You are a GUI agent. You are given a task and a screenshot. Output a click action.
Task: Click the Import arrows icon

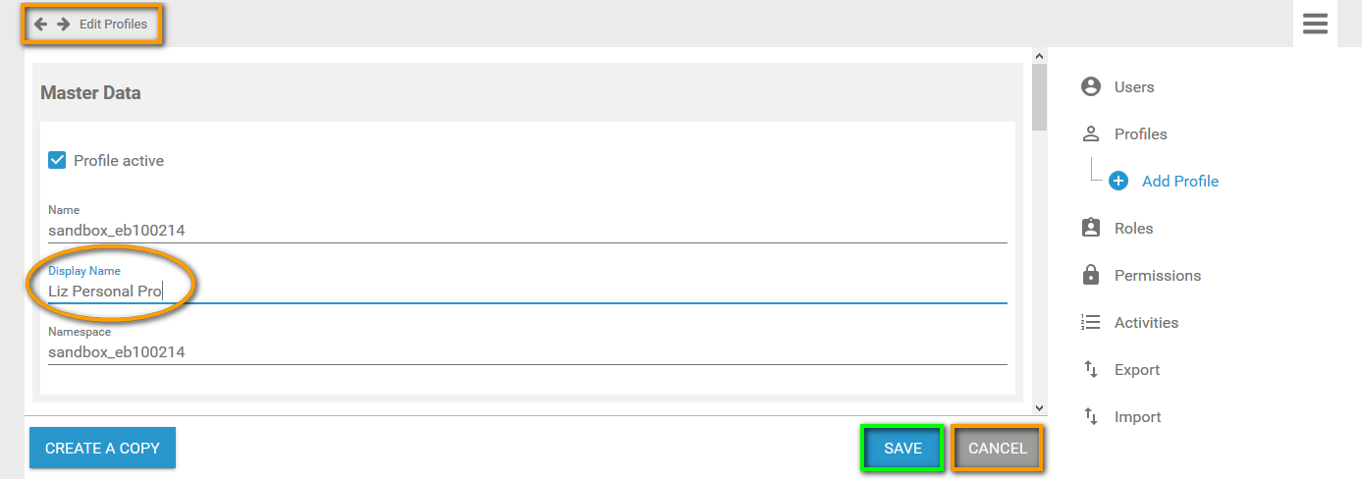click(x=1090, y=417)
